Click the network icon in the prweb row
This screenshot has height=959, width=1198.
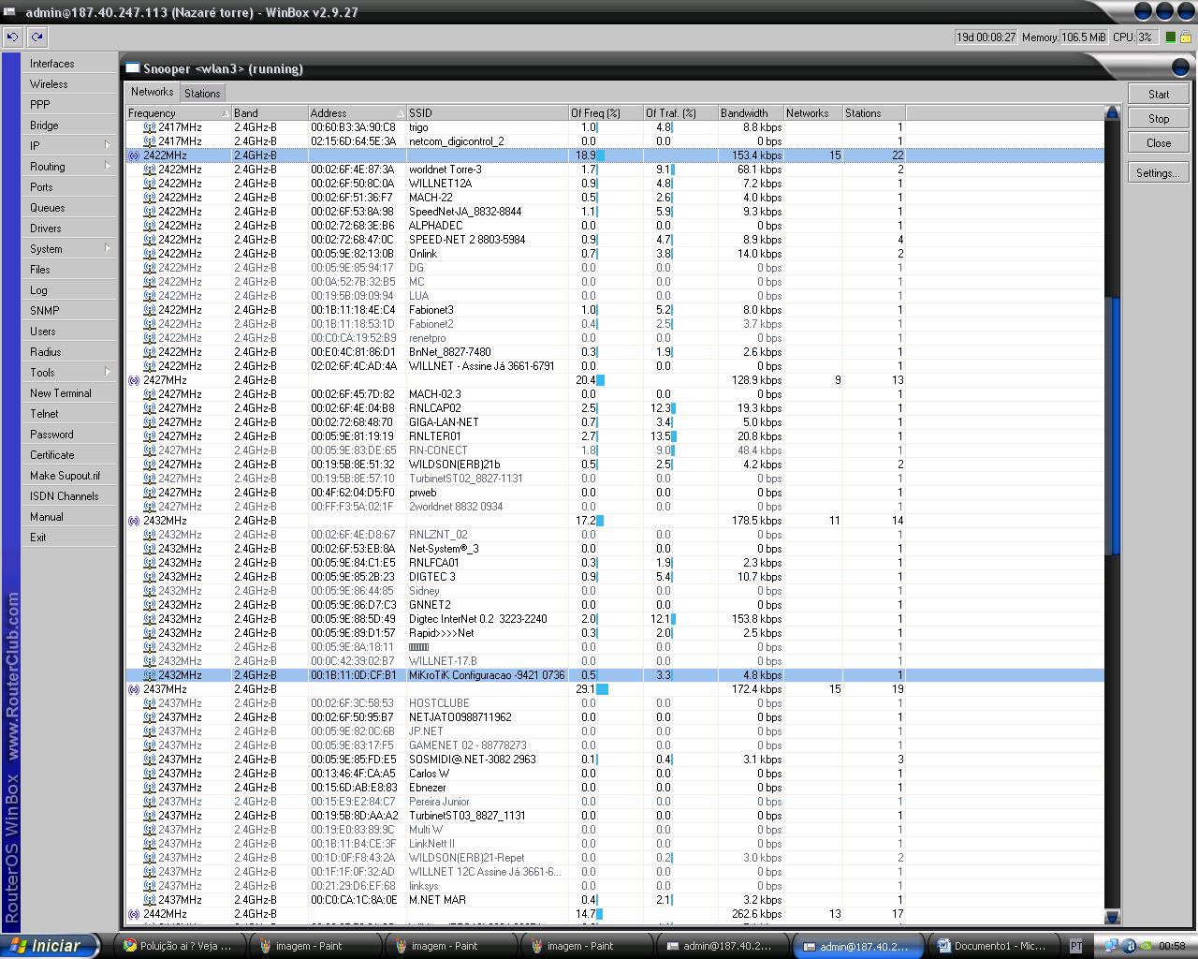[x=149, y=493]
